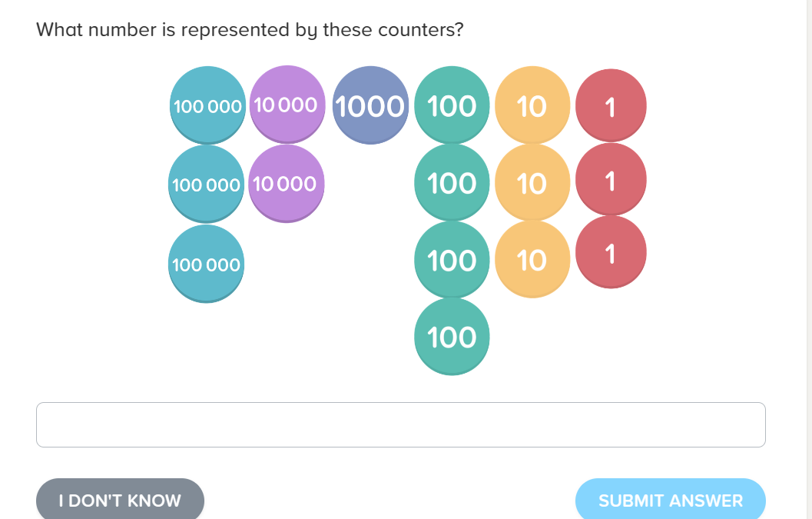This screenshot has width=812, height=519.
Task: Select the bottommost green 100 counter
Action: tap(452, 337)
